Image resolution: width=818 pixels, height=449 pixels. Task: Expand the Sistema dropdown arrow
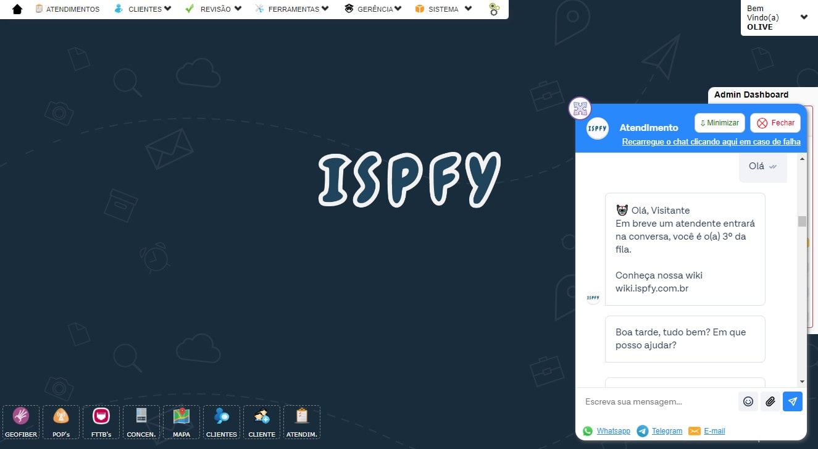(x=468, y=9)
